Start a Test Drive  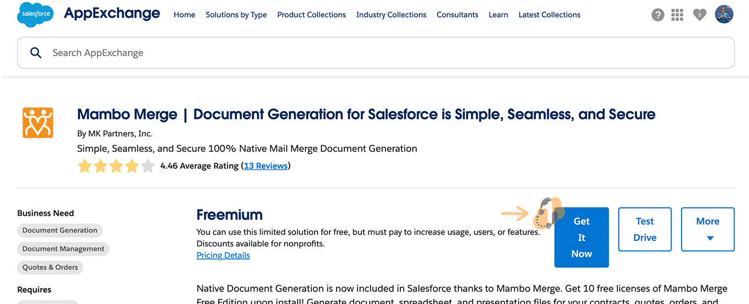point(644,229)
